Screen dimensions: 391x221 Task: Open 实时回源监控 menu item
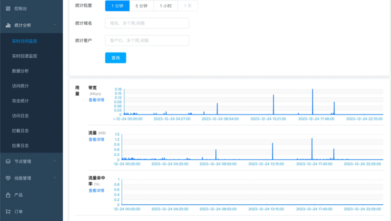click(31, 56)
